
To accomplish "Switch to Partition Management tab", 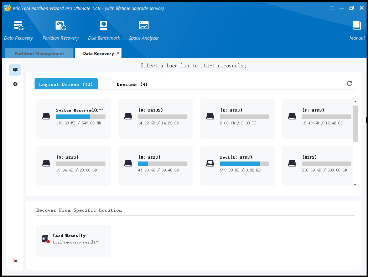I will 39,53.
